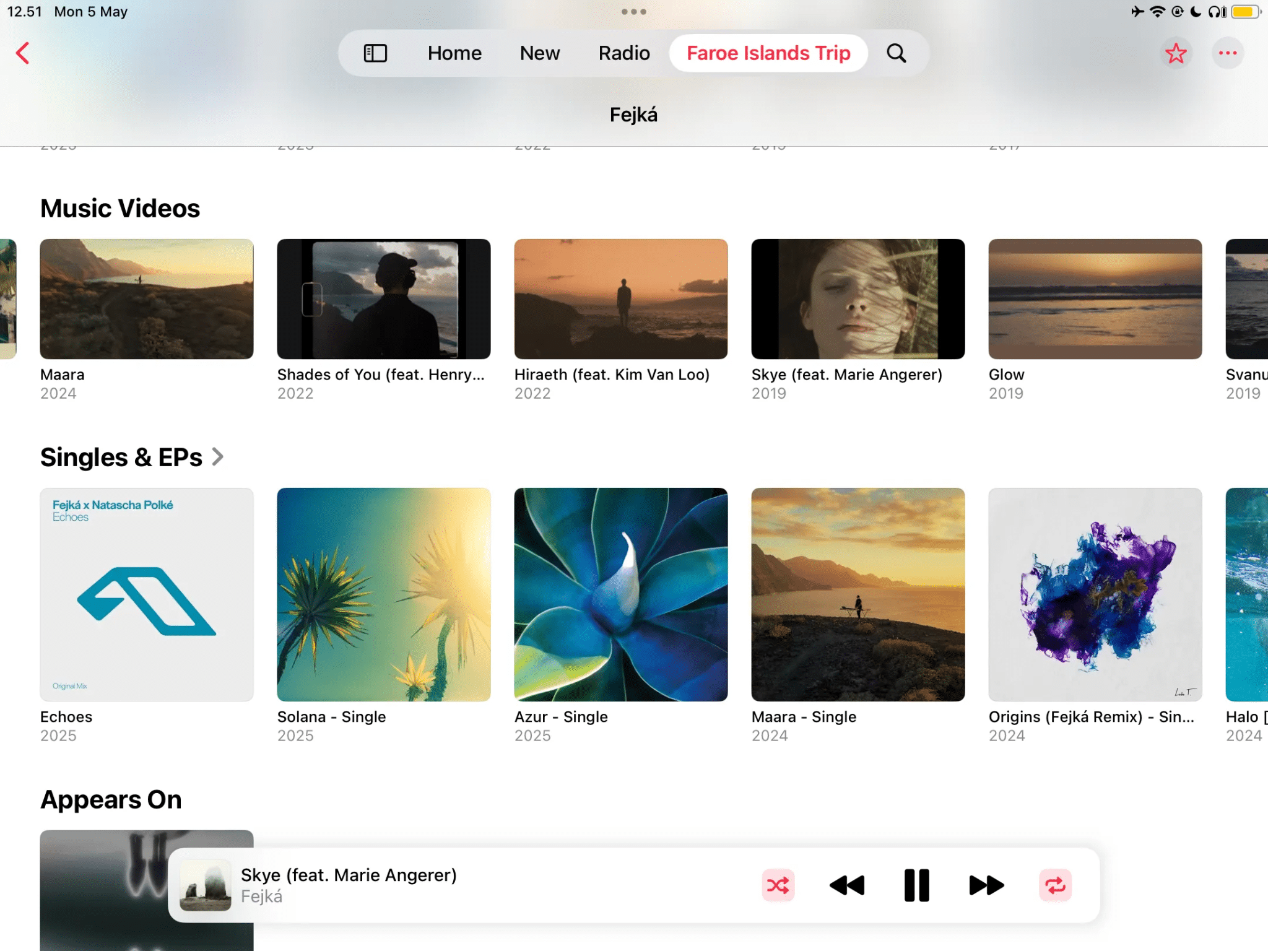Favorite the artist Fejká using the star
The width and height of the screenshot is (1268, 951).
coord(1176,53)
